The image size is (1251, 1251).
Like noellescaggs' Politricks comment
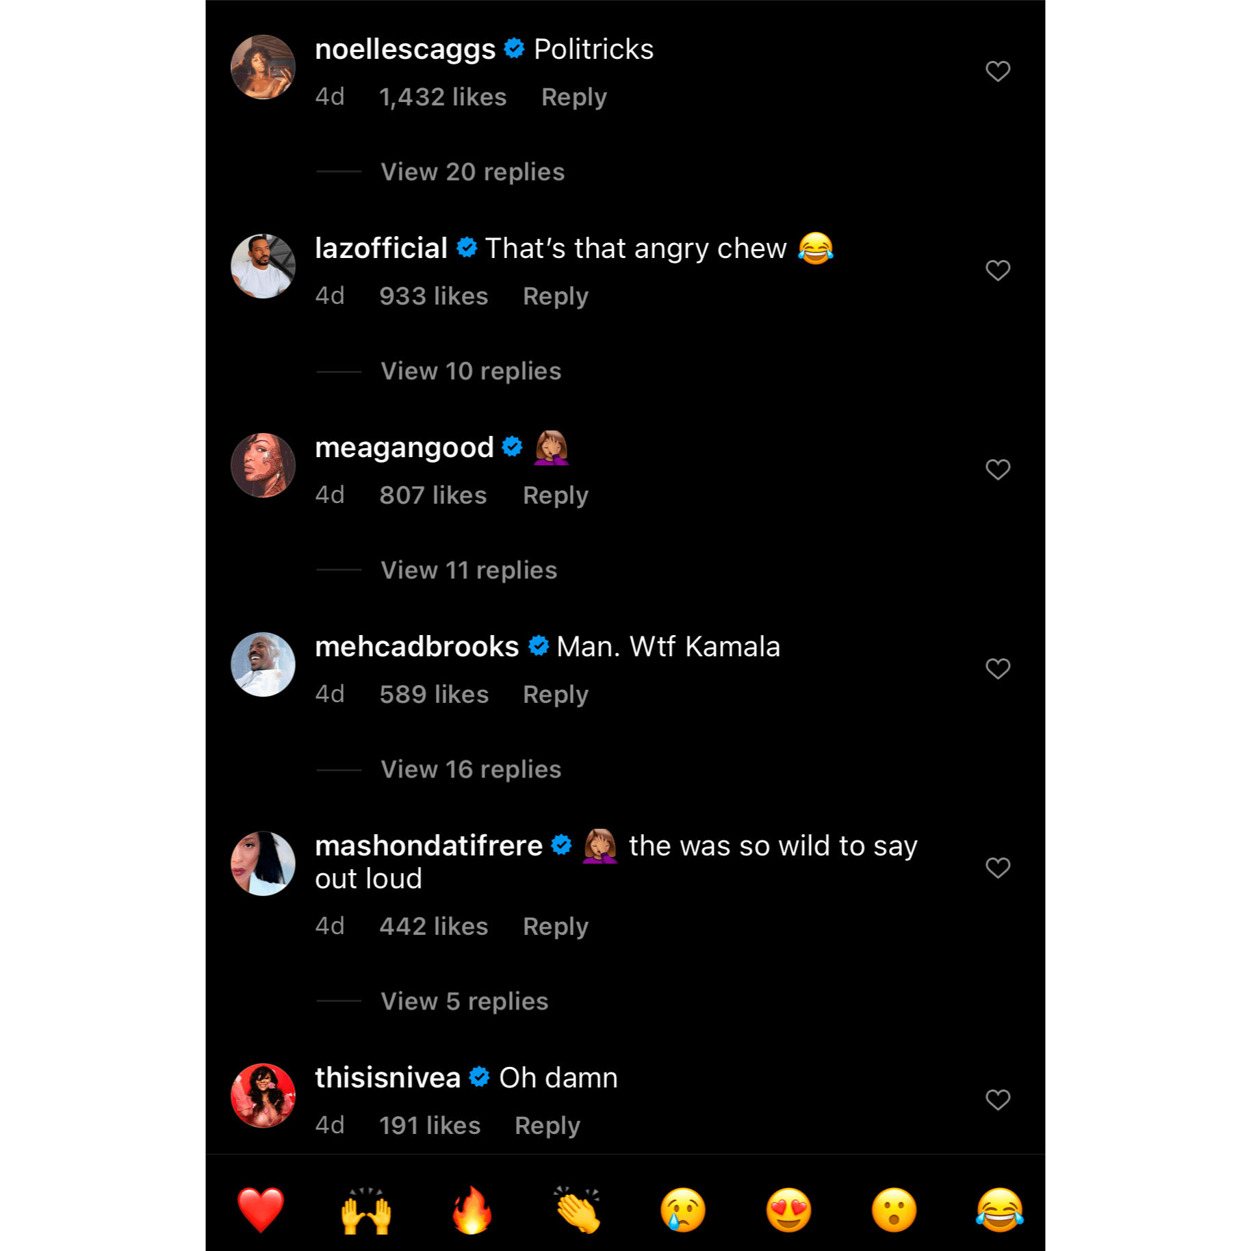(998, 71)
